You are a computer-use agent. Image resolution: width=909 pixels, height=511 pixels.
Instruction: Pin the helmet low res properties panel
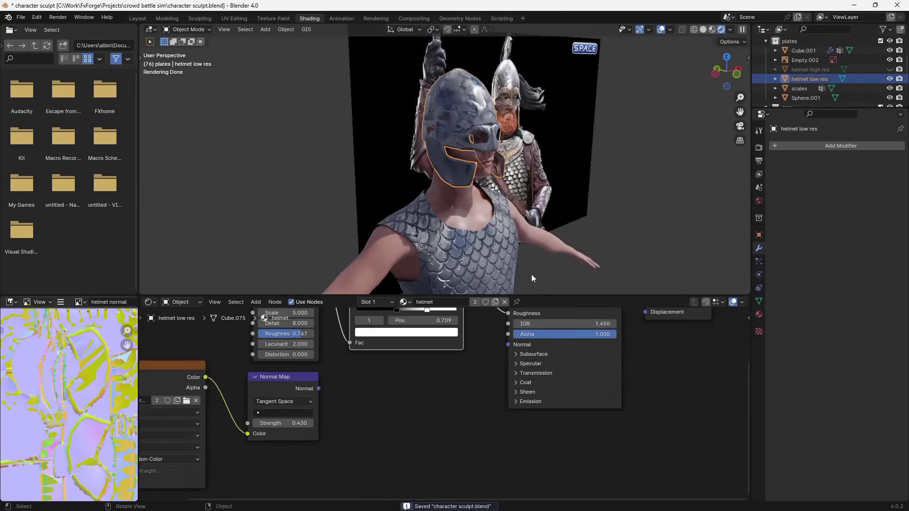(x=900, y=129)
